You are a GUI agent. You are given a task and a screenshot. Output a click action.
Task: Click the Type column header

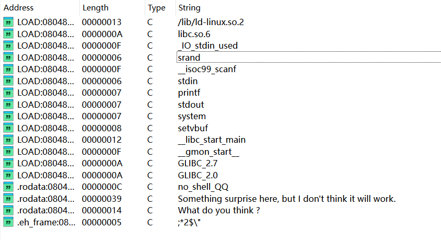pyautogui.click(x=157, y=8)
